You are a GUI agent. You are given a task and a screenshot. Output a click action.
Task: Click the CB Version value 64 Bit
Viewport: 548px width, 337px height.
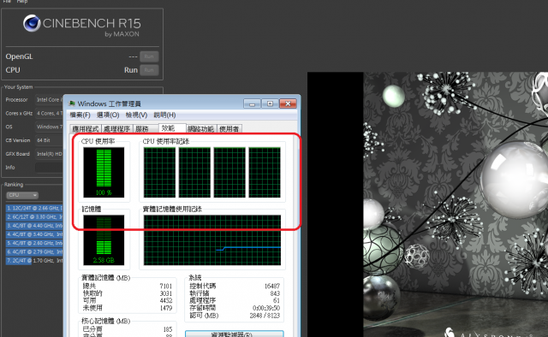(49, 140)
